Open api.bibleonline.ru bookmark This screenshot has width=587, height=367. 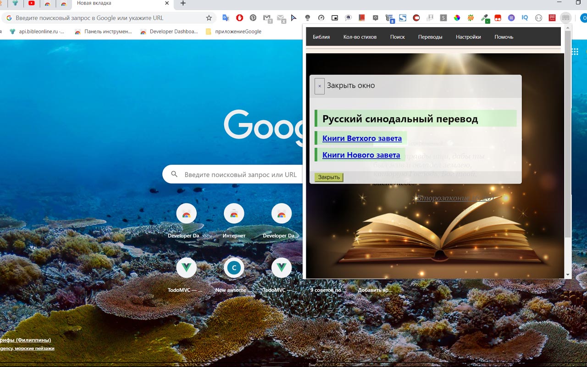pos(37,32)
